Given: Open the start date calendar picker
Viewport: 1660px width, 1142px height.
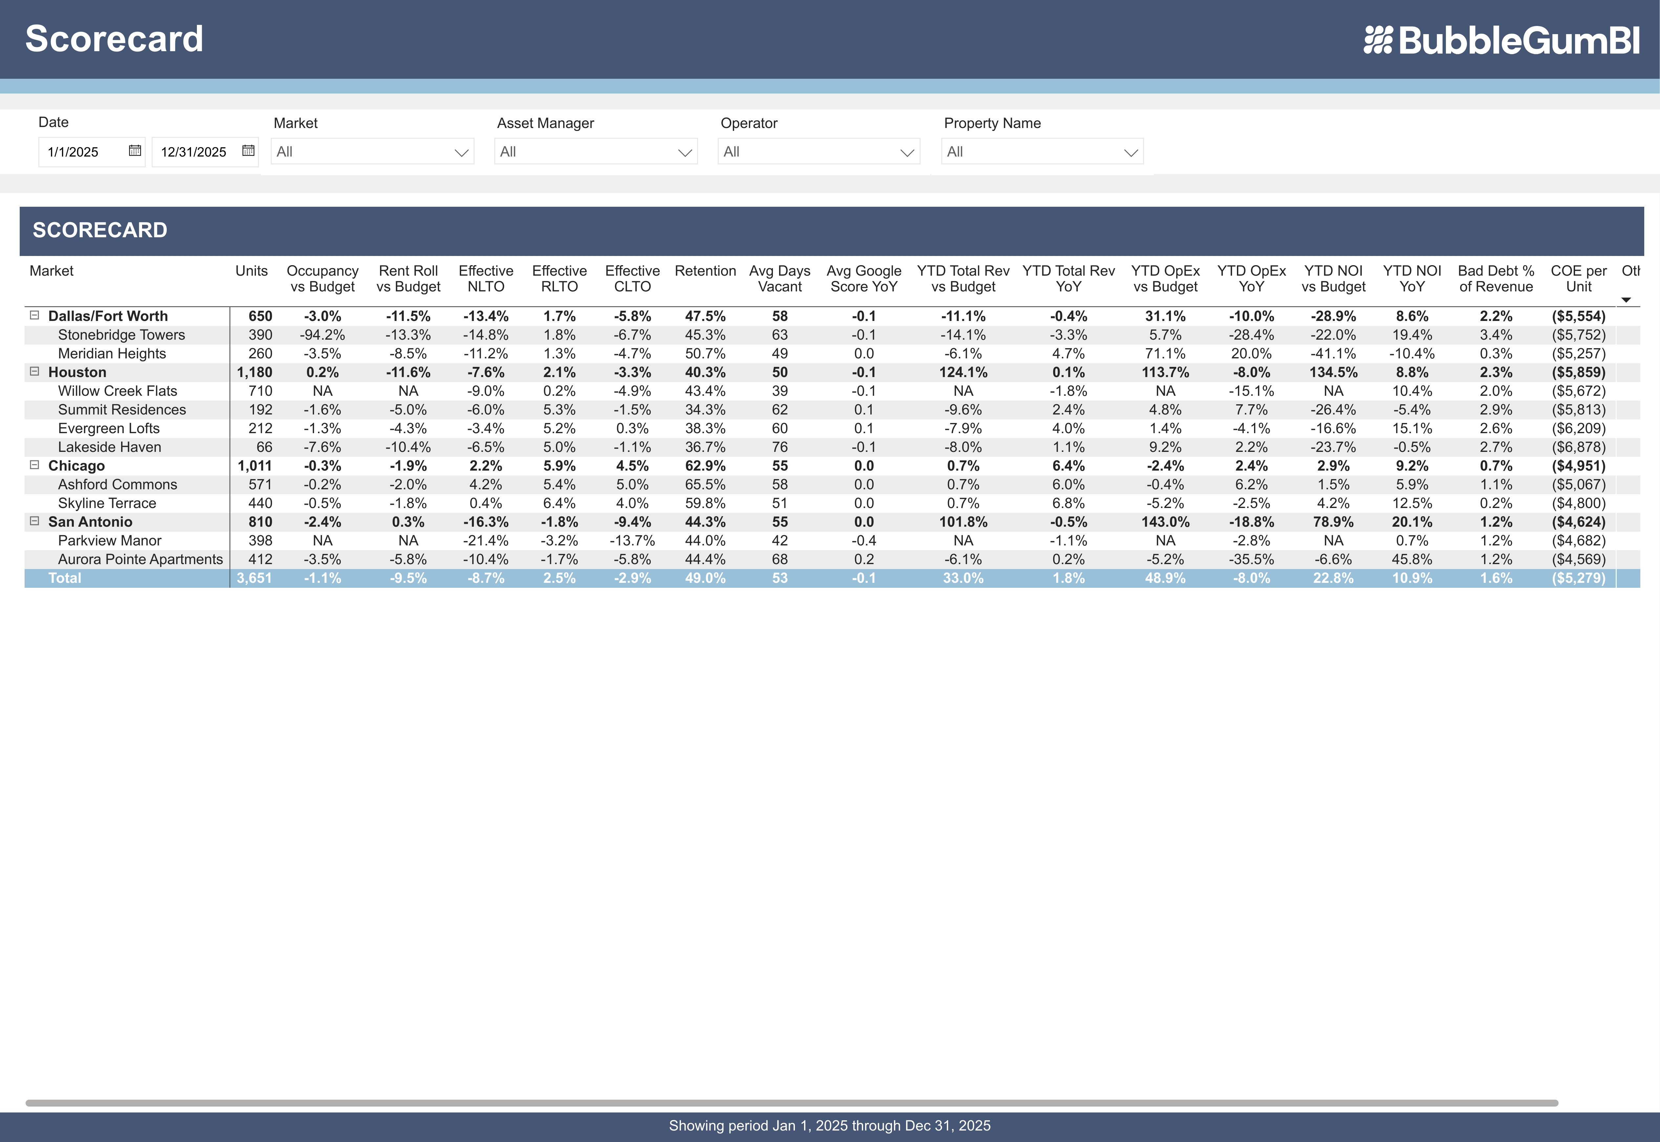Looking at the screenshot, I should [135, 151].
